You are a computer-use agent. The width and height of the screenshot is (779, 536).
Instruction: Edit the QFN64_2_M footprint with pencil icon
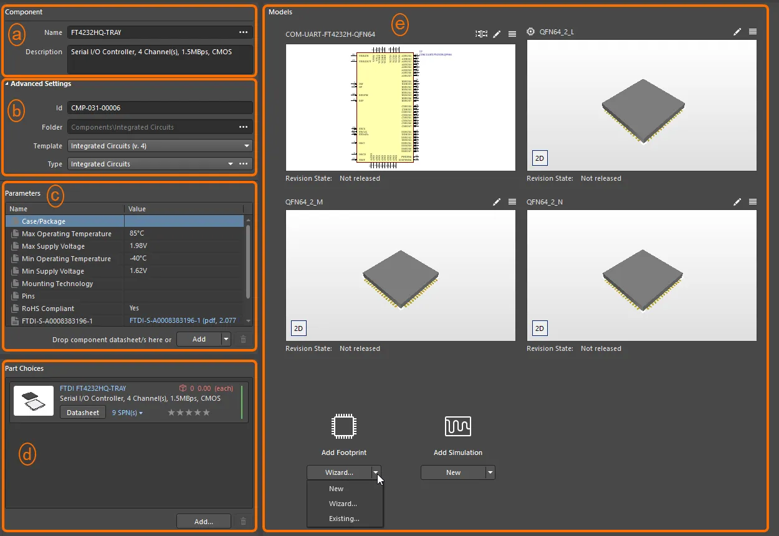click(497, 202)
